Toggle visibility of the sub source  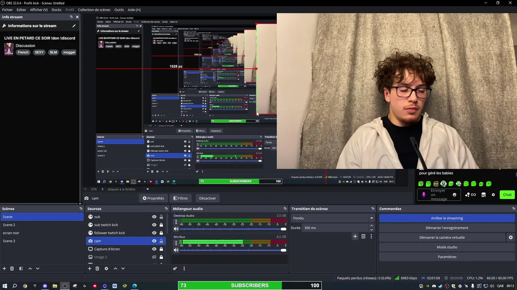(x=154, y=217)
